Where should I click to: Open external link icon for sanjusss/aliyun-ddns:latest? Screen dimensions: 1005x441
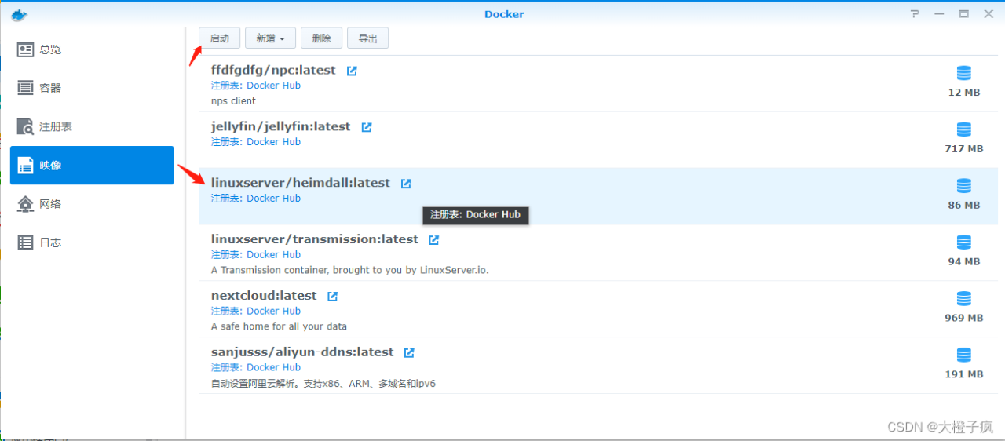point(409,353)
